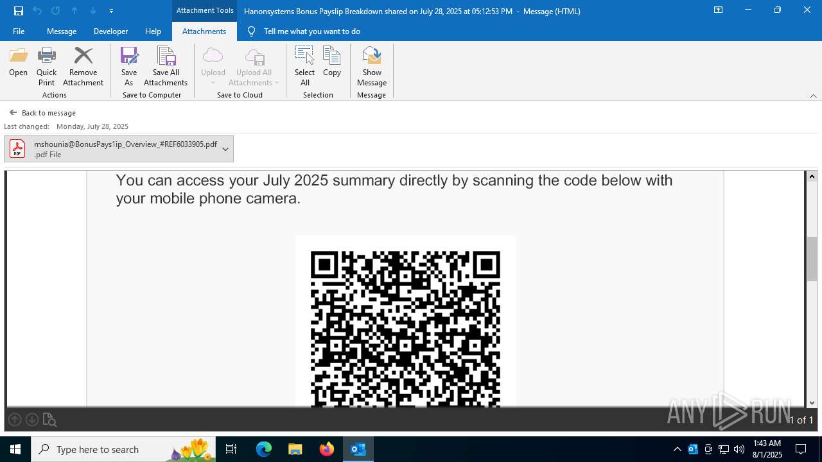The image size is (822, 462).
Task: Click the Redo arrow in quick access
Action: (x=56, y=11)
